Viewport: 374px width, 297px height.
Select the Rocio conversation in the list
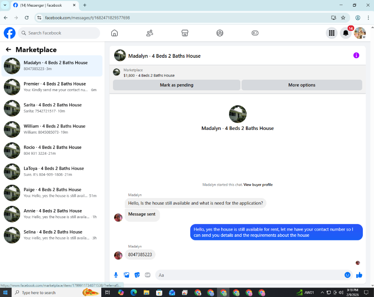coord(52,151)
